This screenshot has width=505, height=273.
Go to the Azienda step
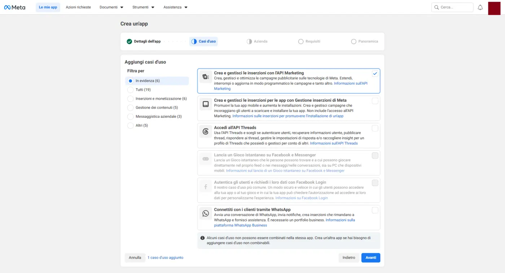coord(257,41)
